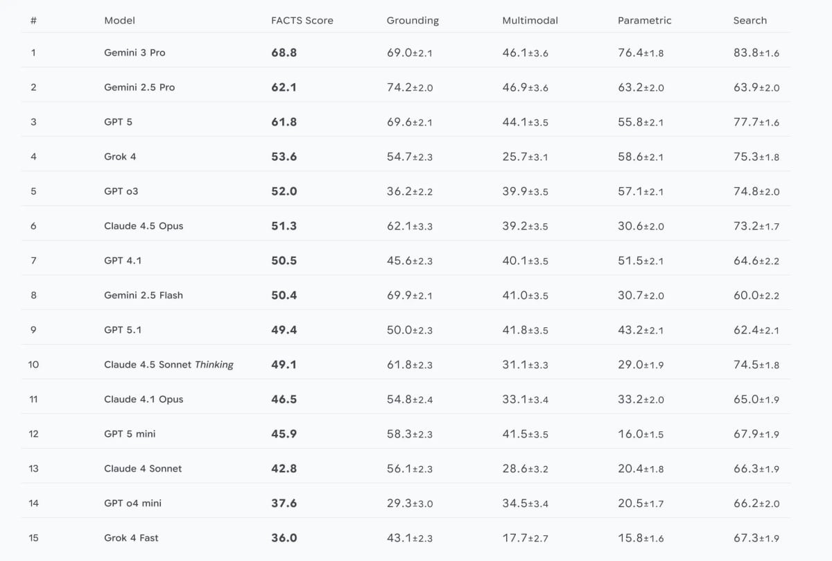Click the Multimodal column header
Viewport: 832px width, 561px height.
(x=530, y=21)
